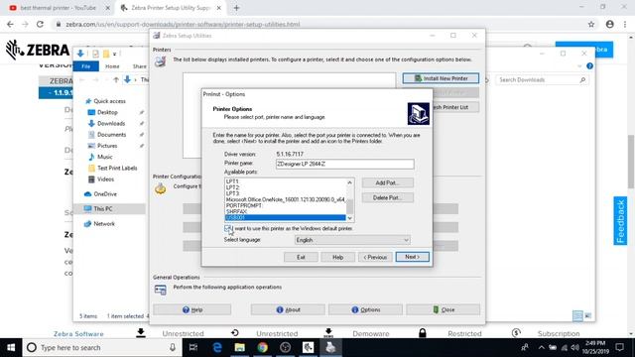Click the Help button in Prnlnst dialog
Viewport: 635px width, 357px height.
click(337, 257)
